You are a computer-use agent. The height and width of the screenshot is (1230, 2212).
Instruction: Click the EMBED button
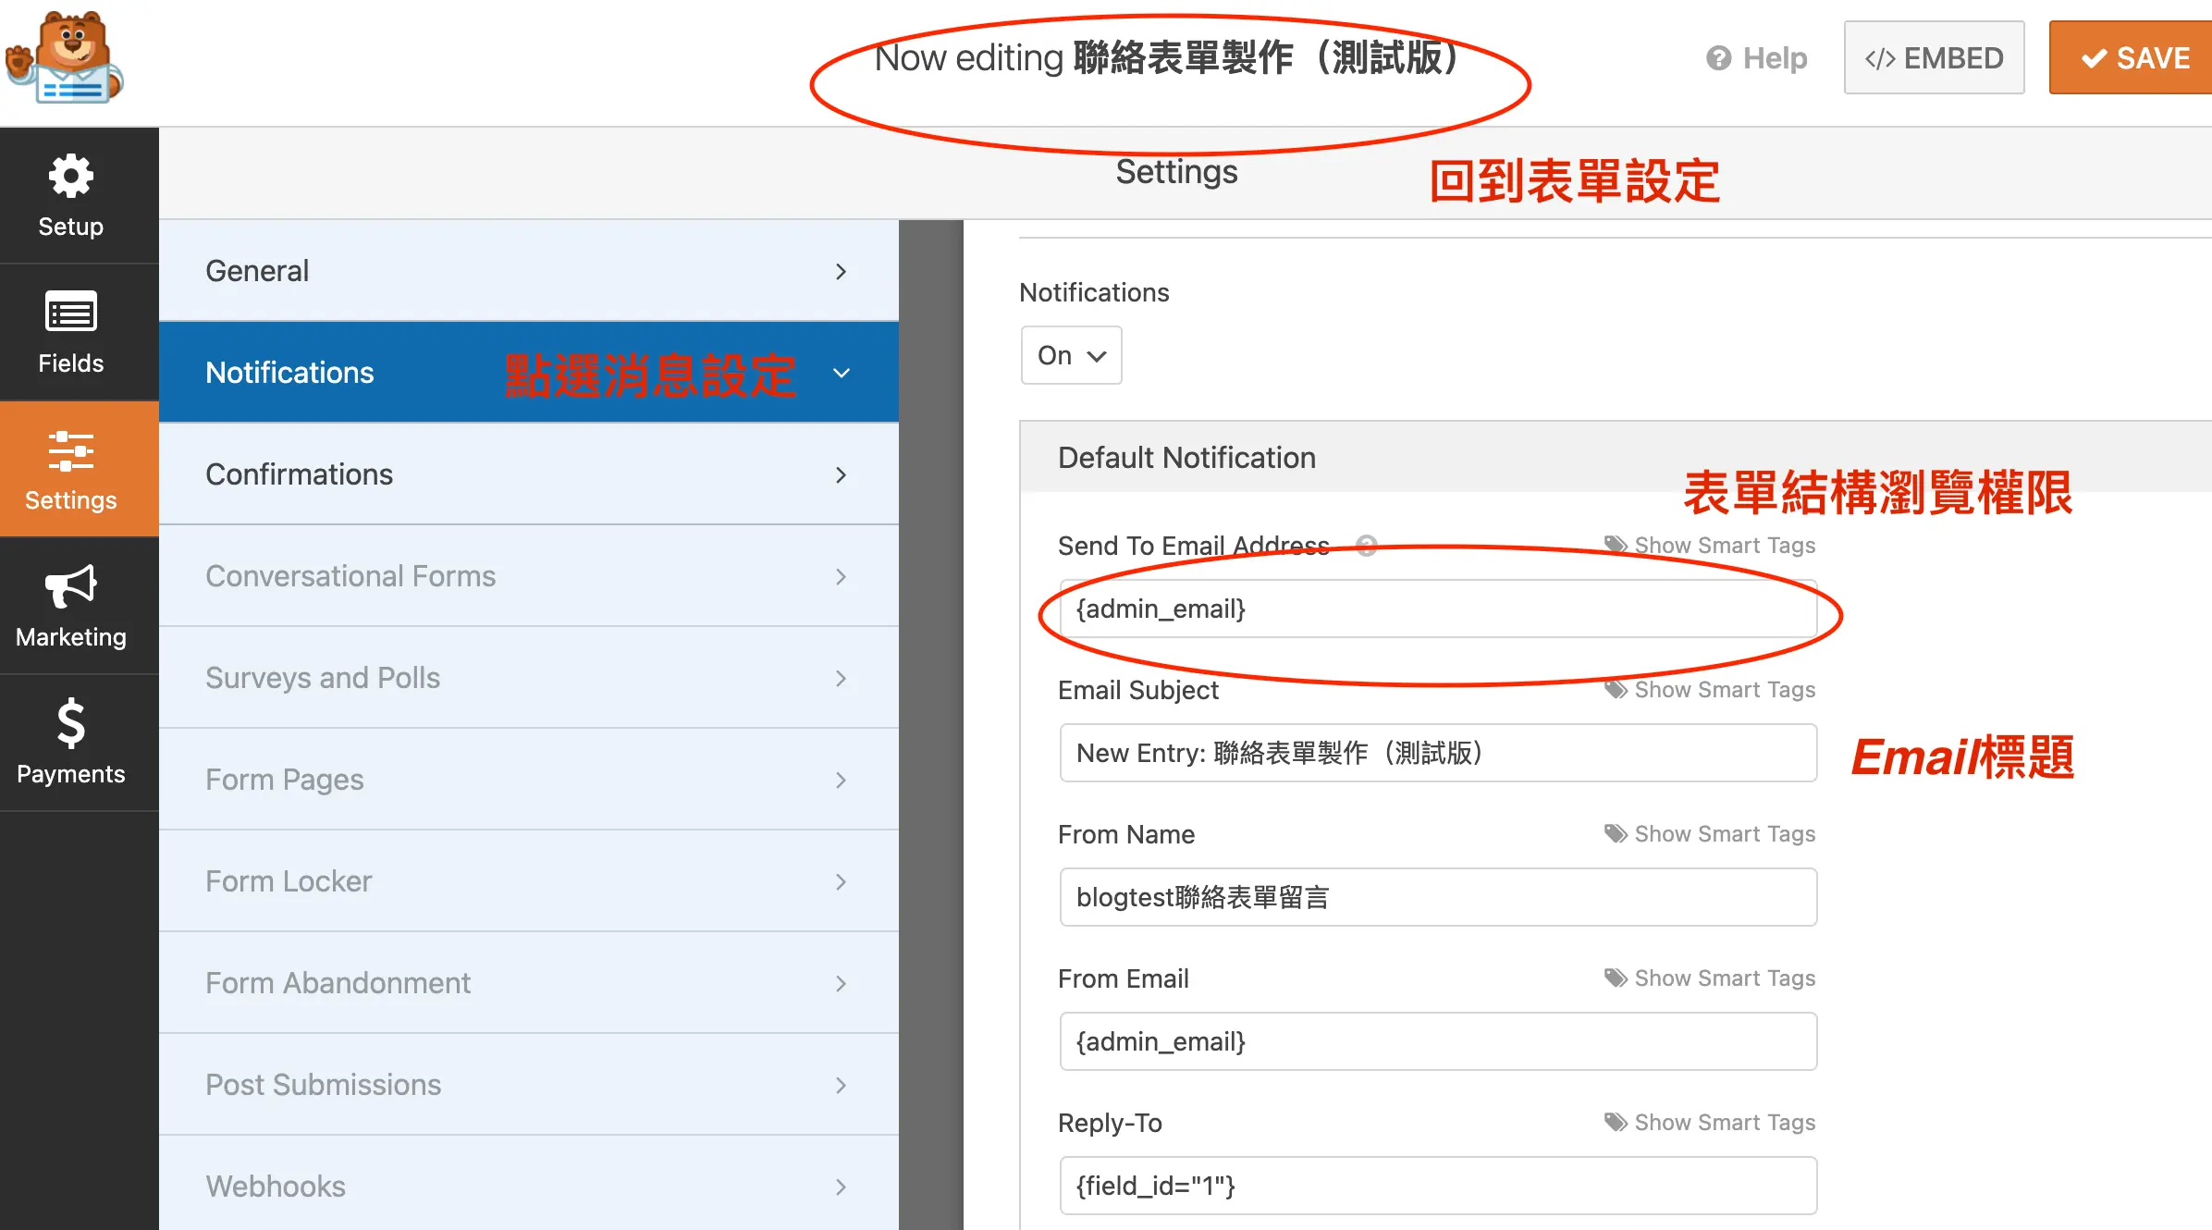pyautogui.click(x=1934, y=58)
